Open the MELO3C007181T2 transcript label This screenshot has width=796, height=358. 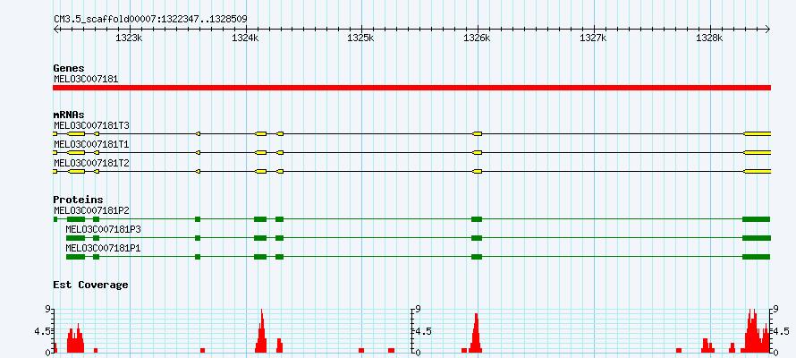click(91, 164)
